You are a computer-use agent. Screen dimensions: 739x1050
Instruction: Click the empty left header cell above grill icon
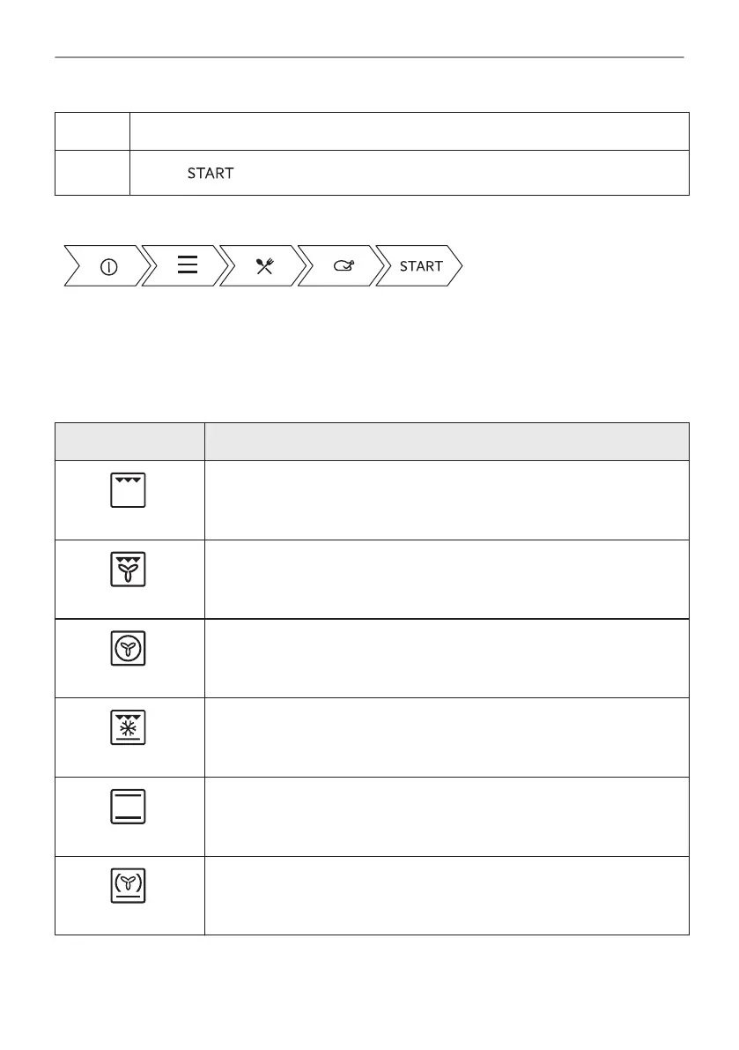(129, 441)
